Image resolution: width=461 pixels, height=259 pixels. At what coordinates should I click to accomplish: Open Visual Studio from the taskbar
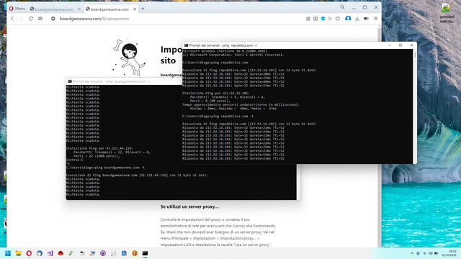coord(50,253)
